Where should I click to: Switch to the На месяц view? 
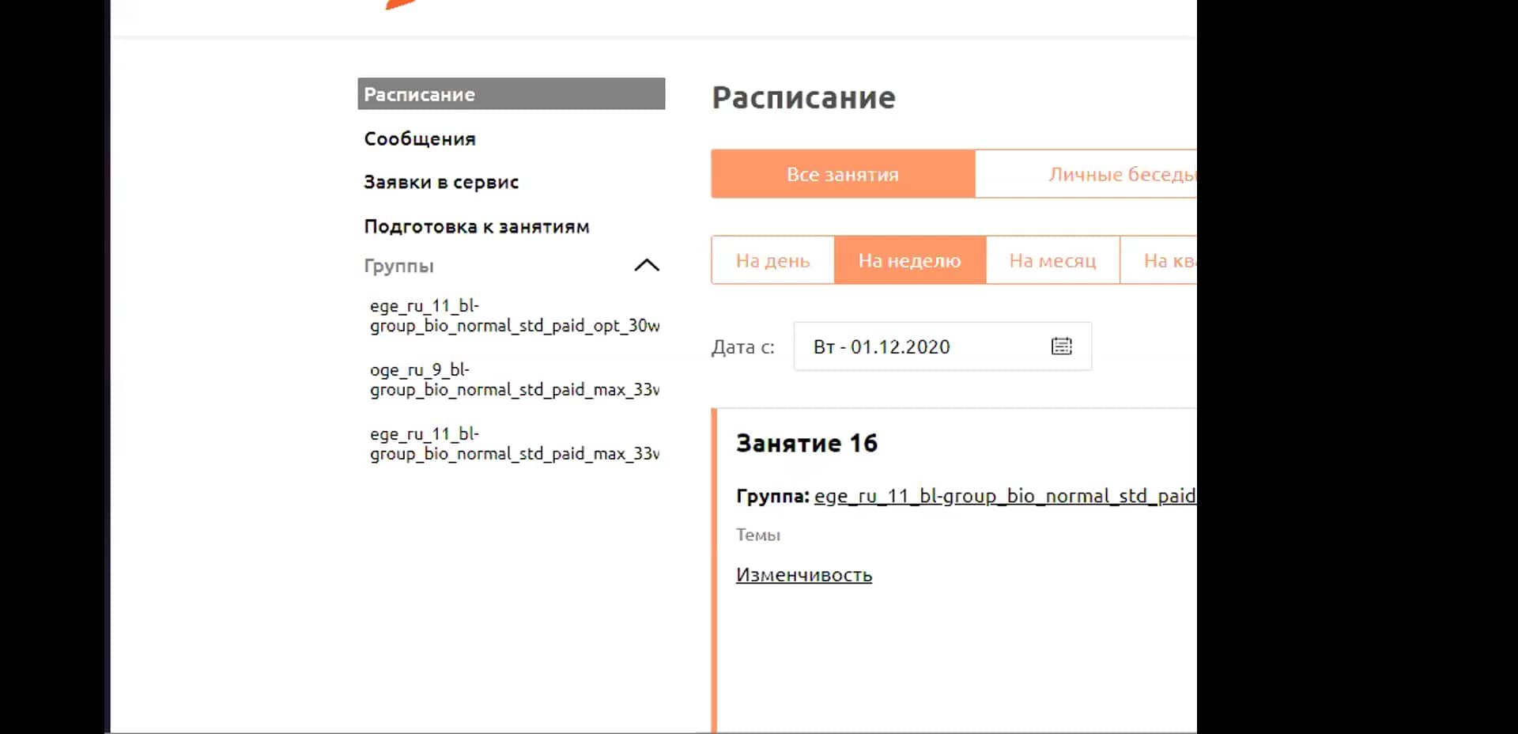tap(1053, 260)
